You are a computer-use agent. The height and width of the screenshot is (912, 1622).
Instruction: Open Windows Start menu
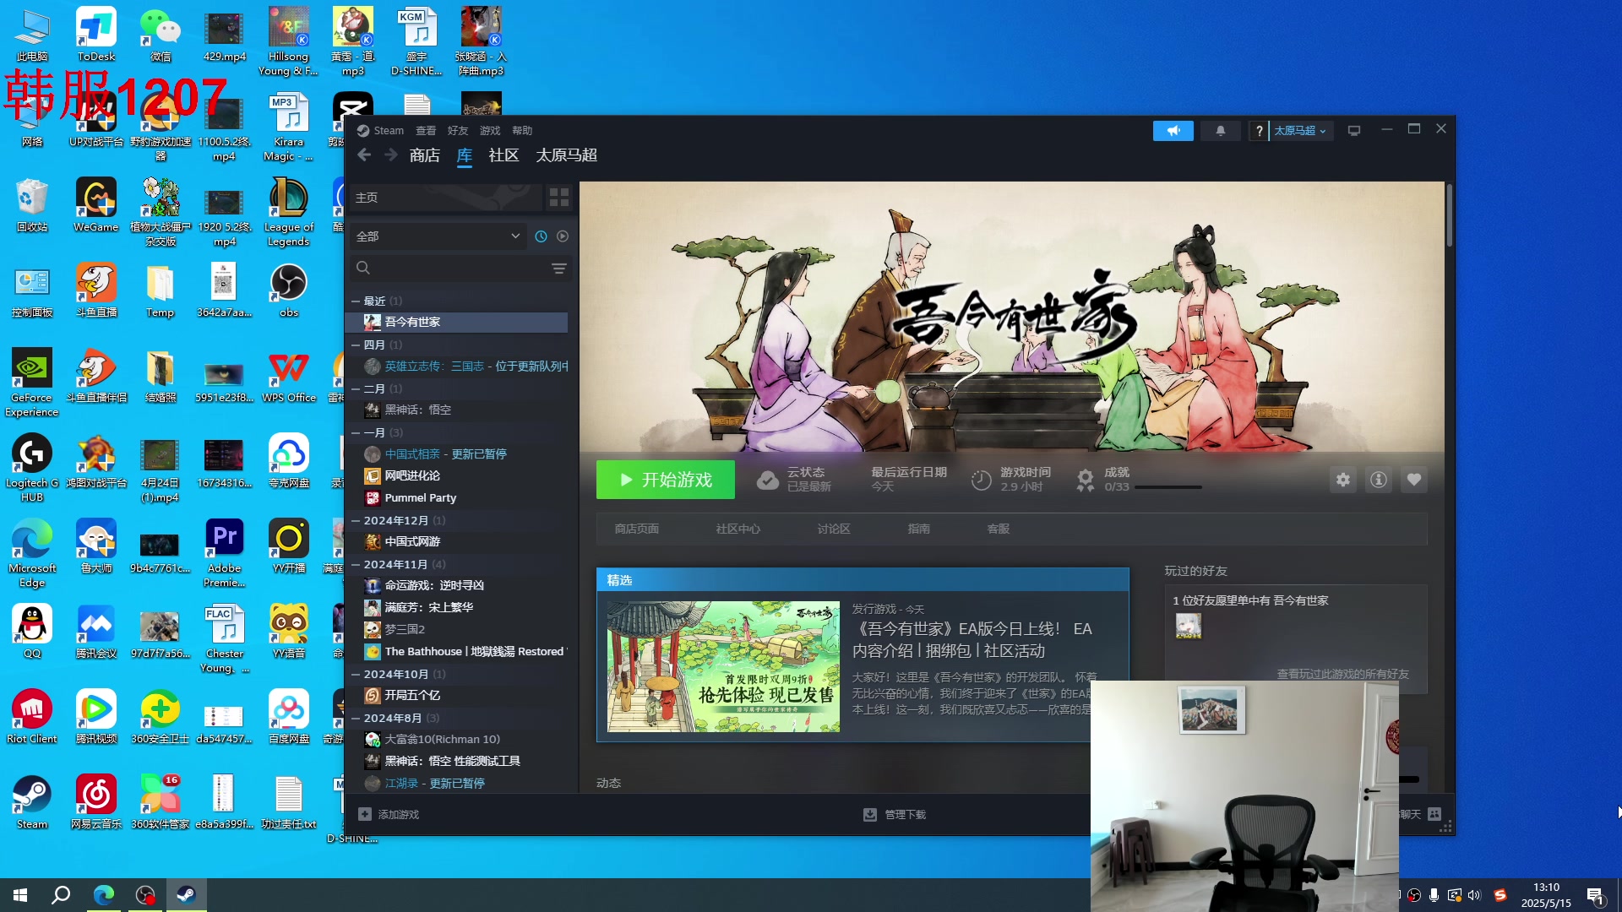click(20, 895)
